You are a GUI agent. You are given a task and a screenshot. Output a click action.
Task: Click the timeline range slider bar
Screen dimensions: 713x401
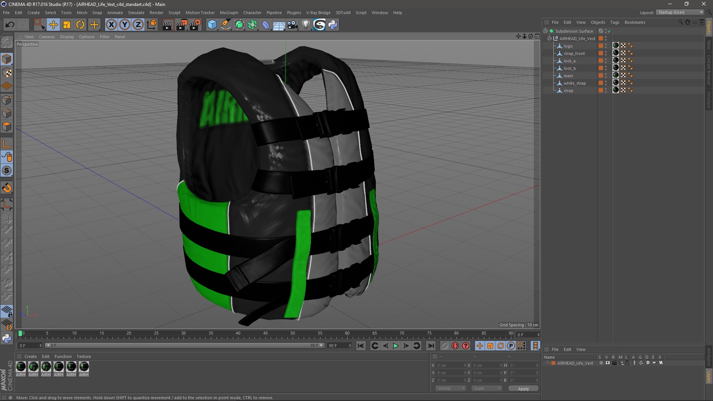(x=185, y=345)
